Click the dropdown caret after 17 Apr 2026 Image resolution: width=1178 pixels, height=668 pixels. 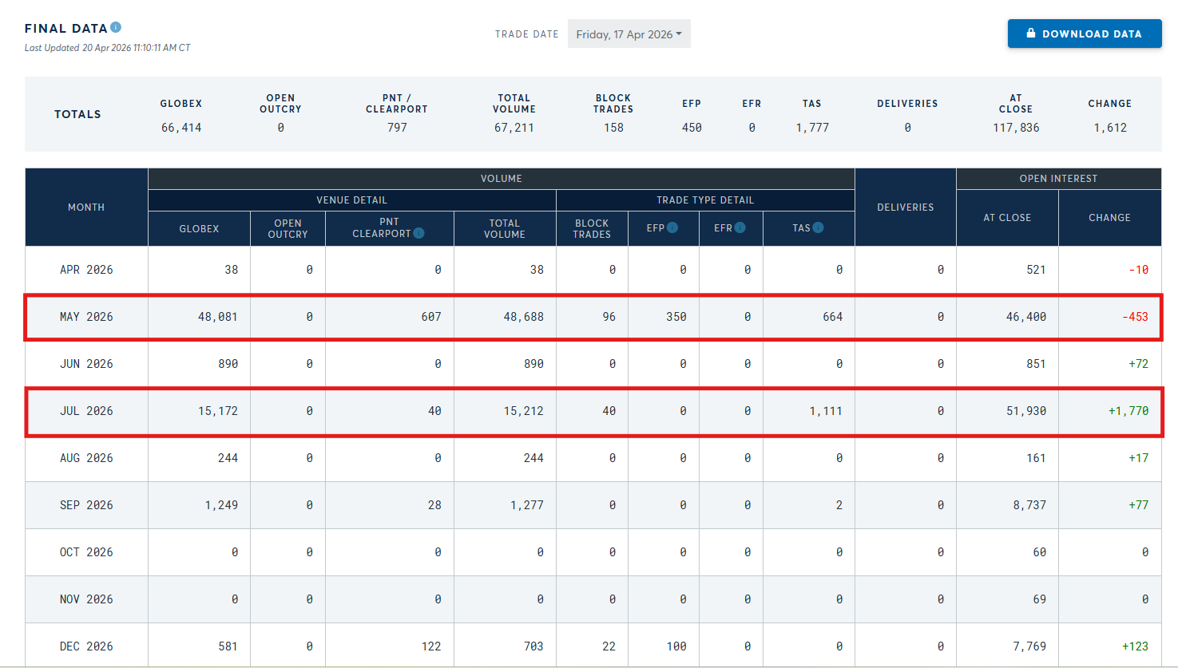[679, 34]
